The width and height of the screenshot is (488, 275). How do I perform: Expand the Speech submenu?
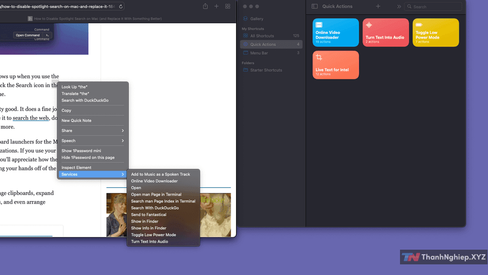coord(93,141)
